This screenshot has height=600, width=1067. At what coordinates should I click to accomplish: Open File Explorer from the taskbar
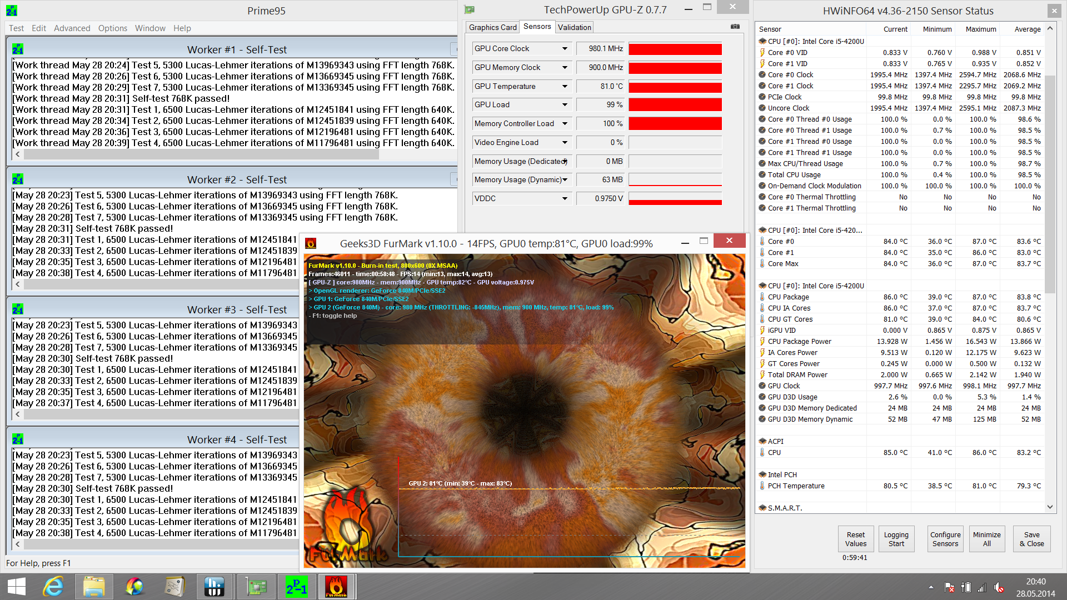(x=94, y=587)
